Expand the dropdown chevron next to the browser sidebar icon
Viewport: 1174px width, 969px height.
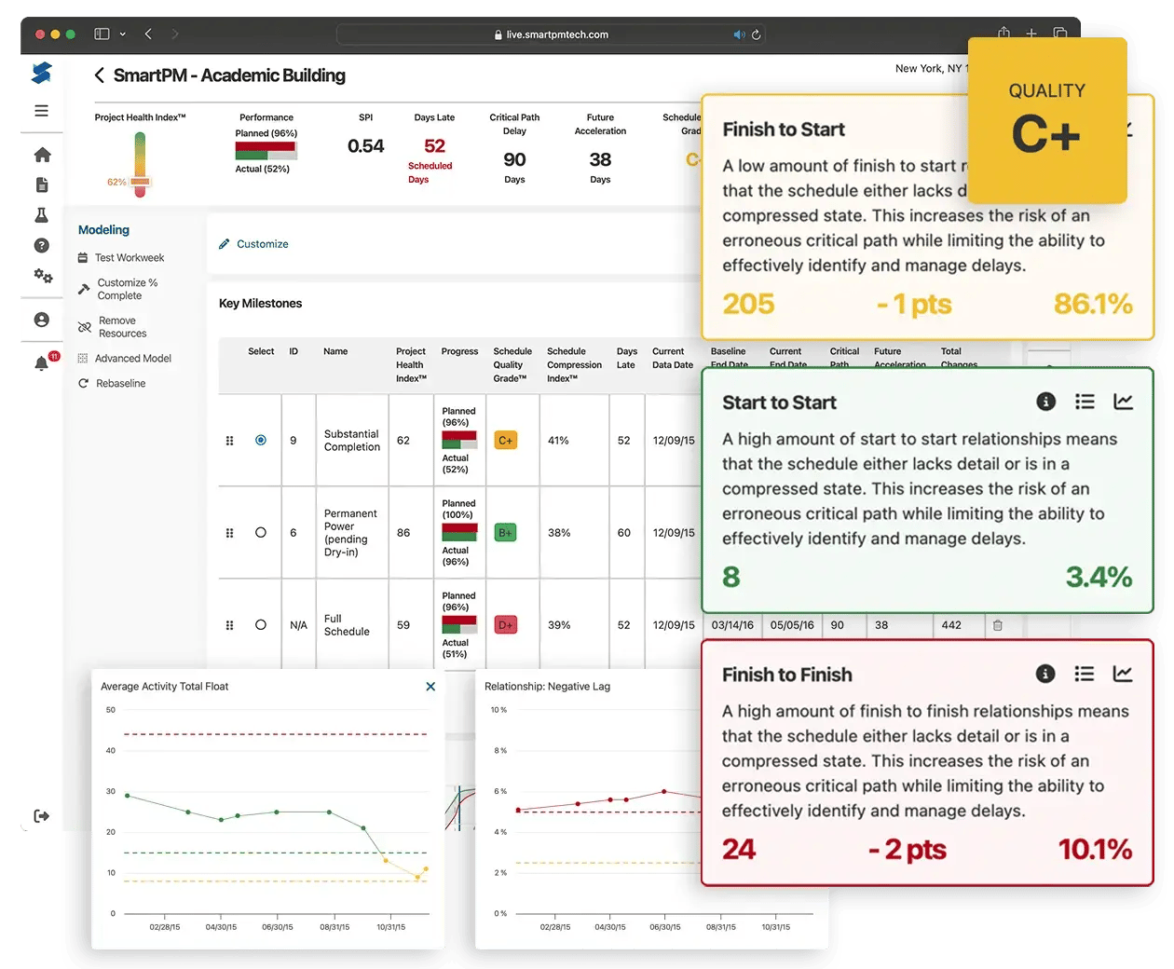click(122, 34)
